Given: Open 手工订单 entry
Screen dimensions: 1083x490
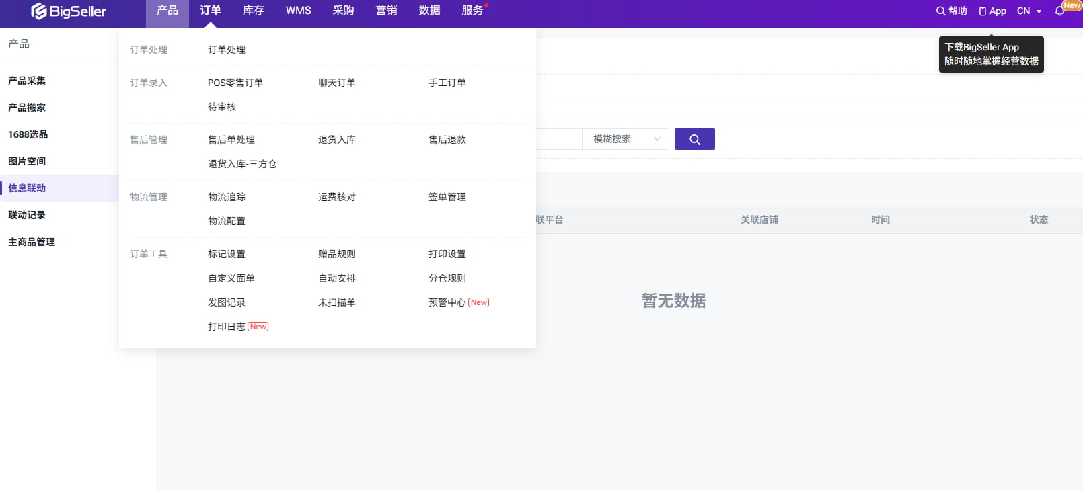Looking at the screenshot, I should (x=447, y=83).
